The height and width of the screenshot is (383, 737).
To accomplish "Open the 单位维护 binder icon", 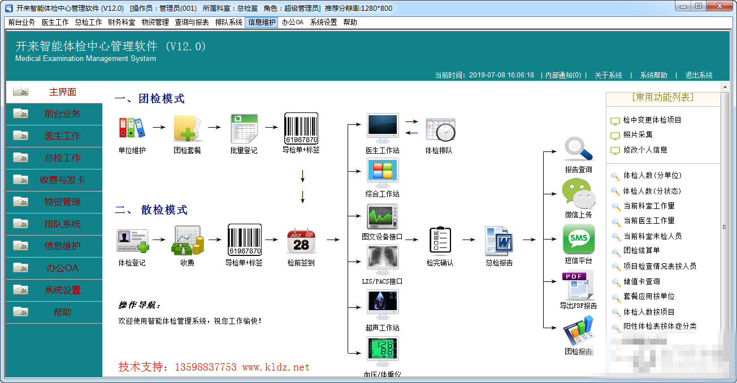I will coord(132,128).
